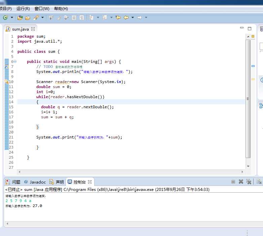Image resolution: width=263 pixels, height=236 pixels.
Task: Switch to the Javadoc tab
Action: (x=35, y=182)
